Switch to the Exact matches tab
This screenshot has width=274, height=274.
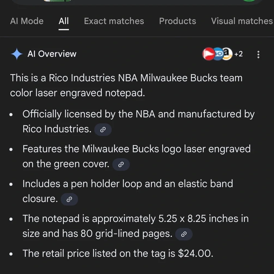tap(114, 21)
